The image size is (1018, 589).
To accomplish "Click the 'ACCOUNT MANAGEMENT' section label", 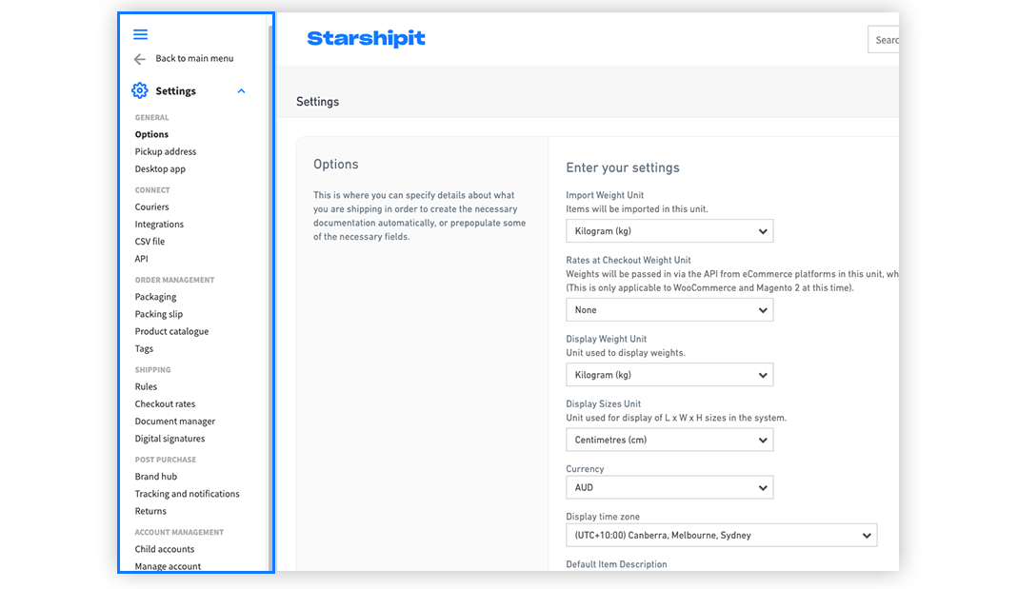I will click(179, 533).
